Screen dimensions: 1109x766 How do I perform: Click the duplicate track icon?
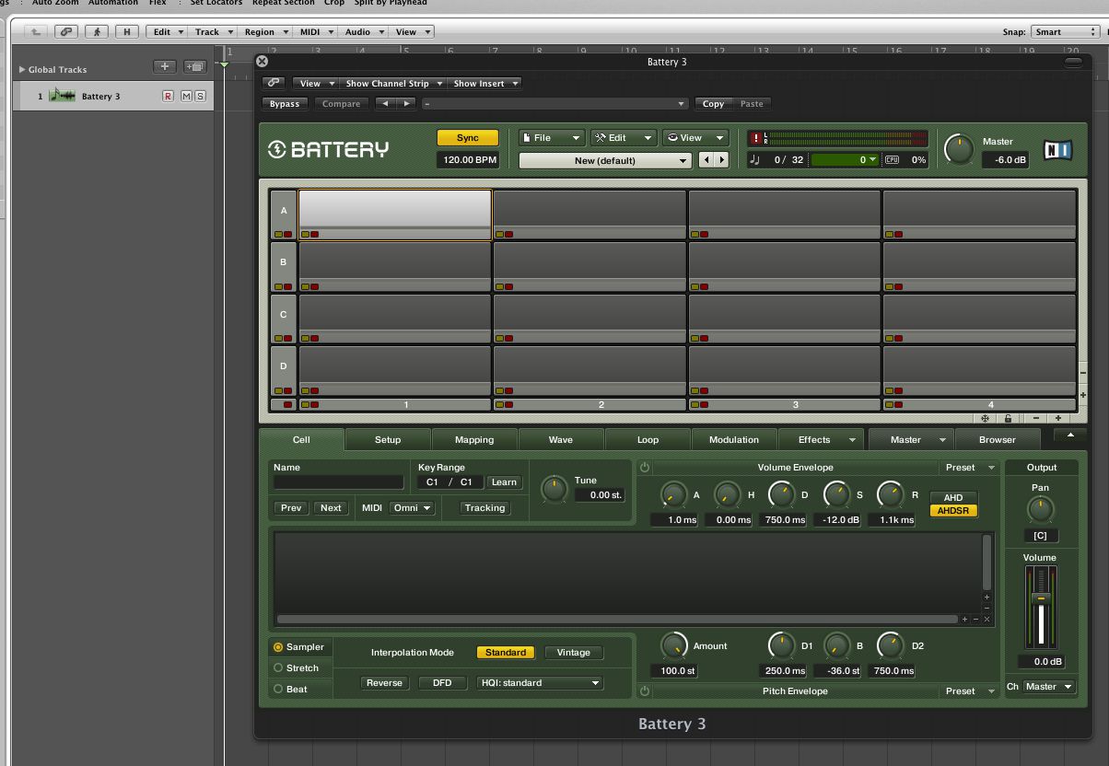(194, 66)
